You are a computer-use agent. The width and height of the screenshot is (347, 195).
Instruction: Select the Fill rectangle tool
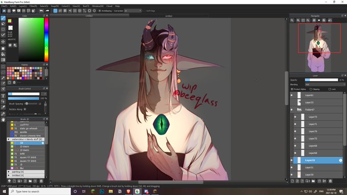pos(3,48)
